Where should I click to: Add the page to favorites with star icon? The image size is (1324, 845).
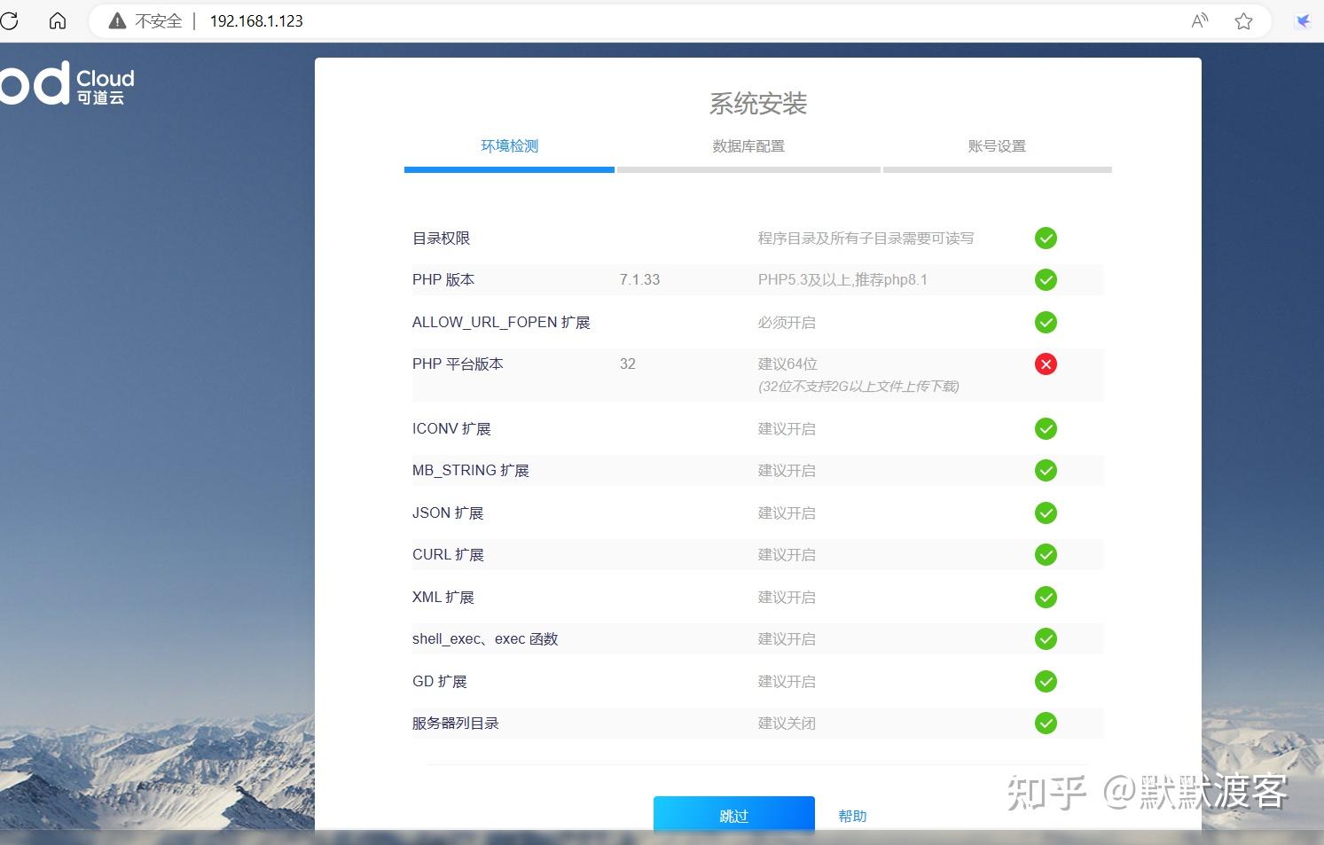[x=1242, y=20]
